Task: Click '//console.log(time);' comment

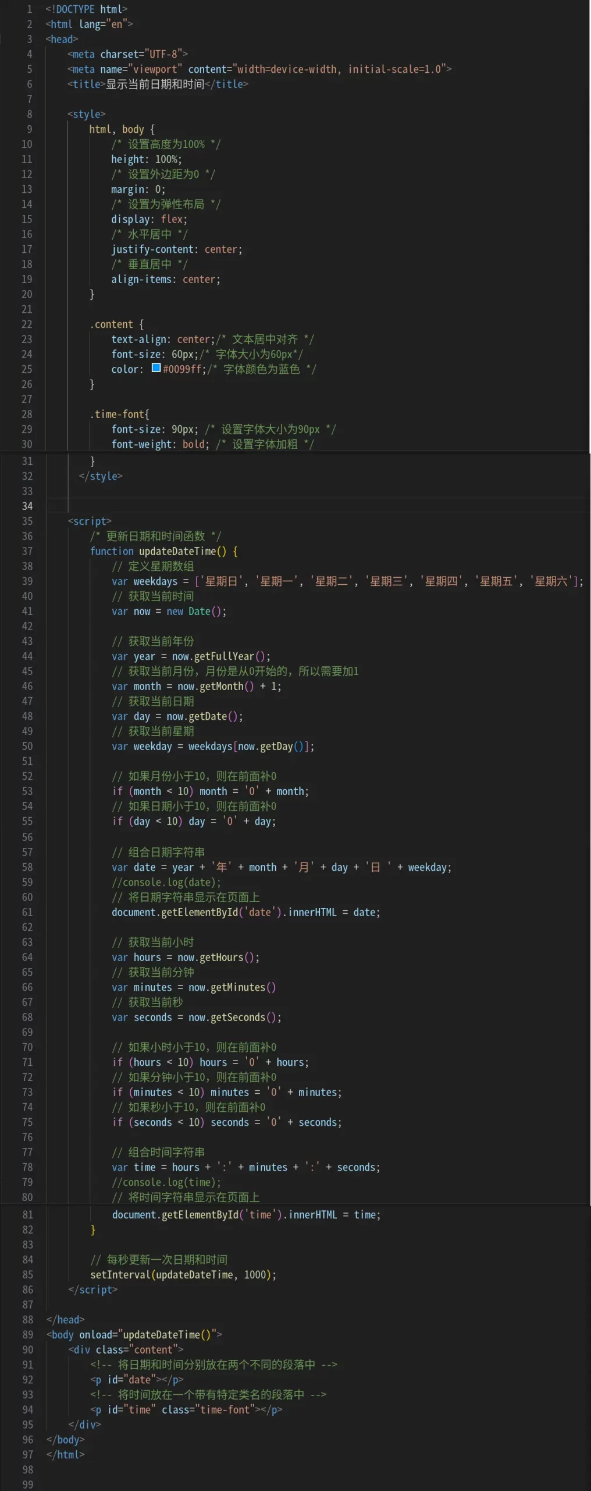Action: point(166,1182)
